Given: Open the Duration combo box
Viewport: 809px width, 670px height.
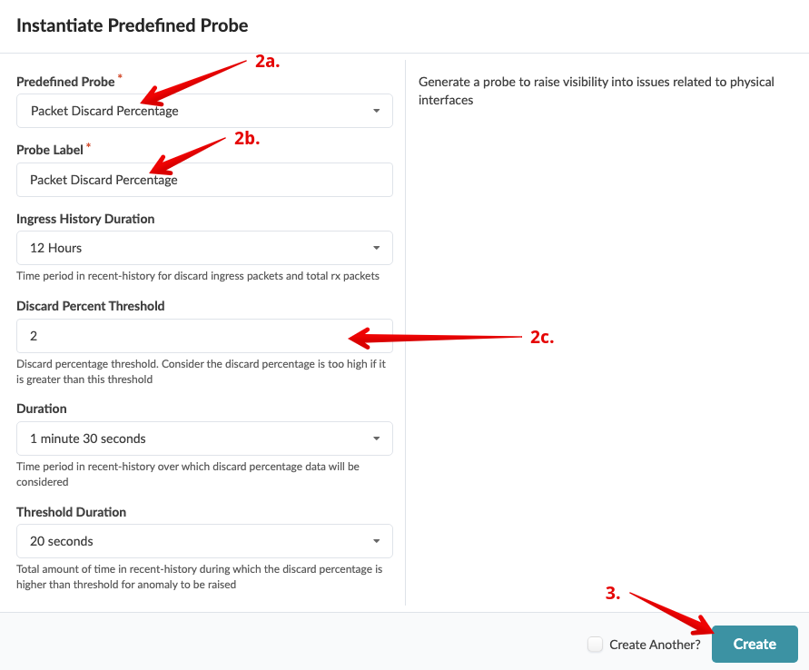Looking at the screenshot, I should 204,438.
